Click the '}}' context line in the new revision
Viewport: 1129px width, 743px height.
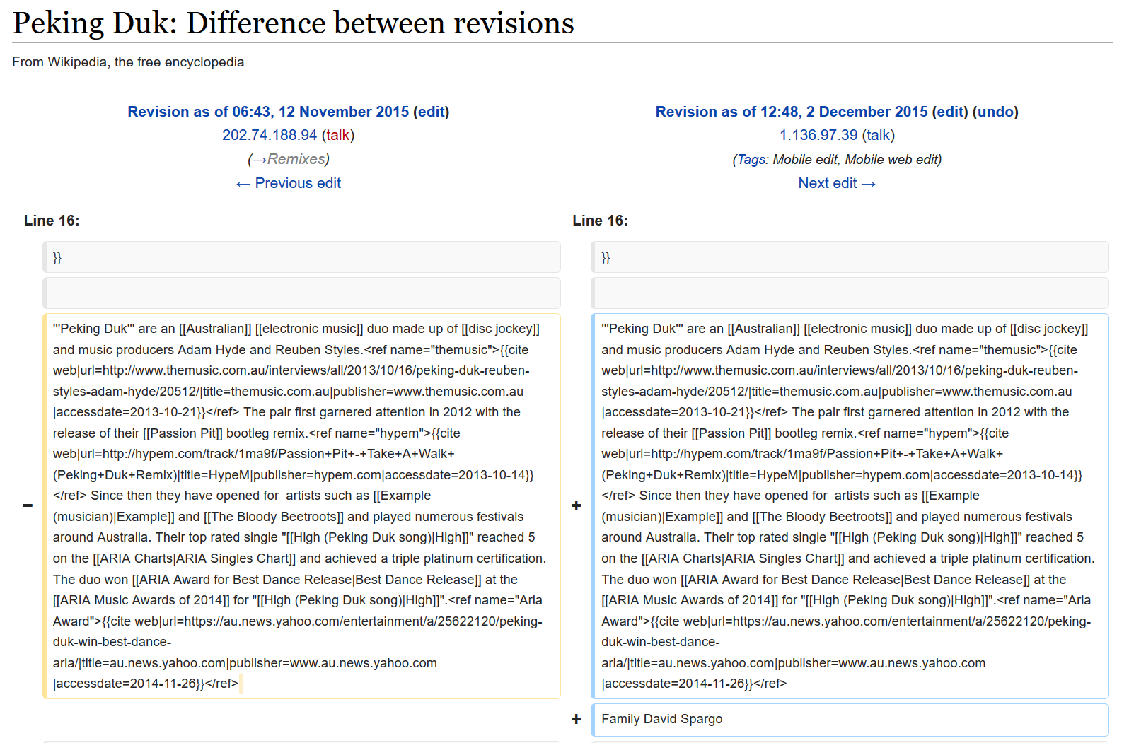[850, 257]
